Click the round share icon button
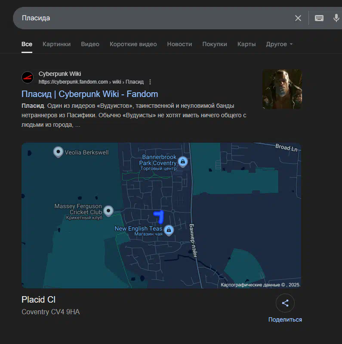The image size is (342, 344). [285, 303]
